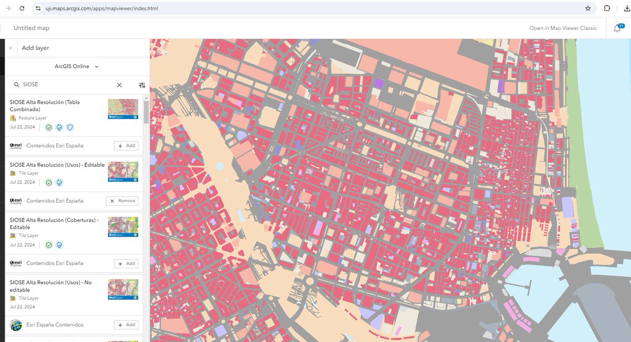Clear the SIOSE search text

[119, 85]
